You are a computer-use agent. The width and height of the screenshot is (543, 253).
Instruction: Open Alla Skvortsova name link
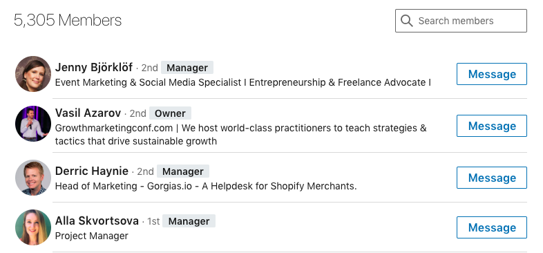point(97,221)
